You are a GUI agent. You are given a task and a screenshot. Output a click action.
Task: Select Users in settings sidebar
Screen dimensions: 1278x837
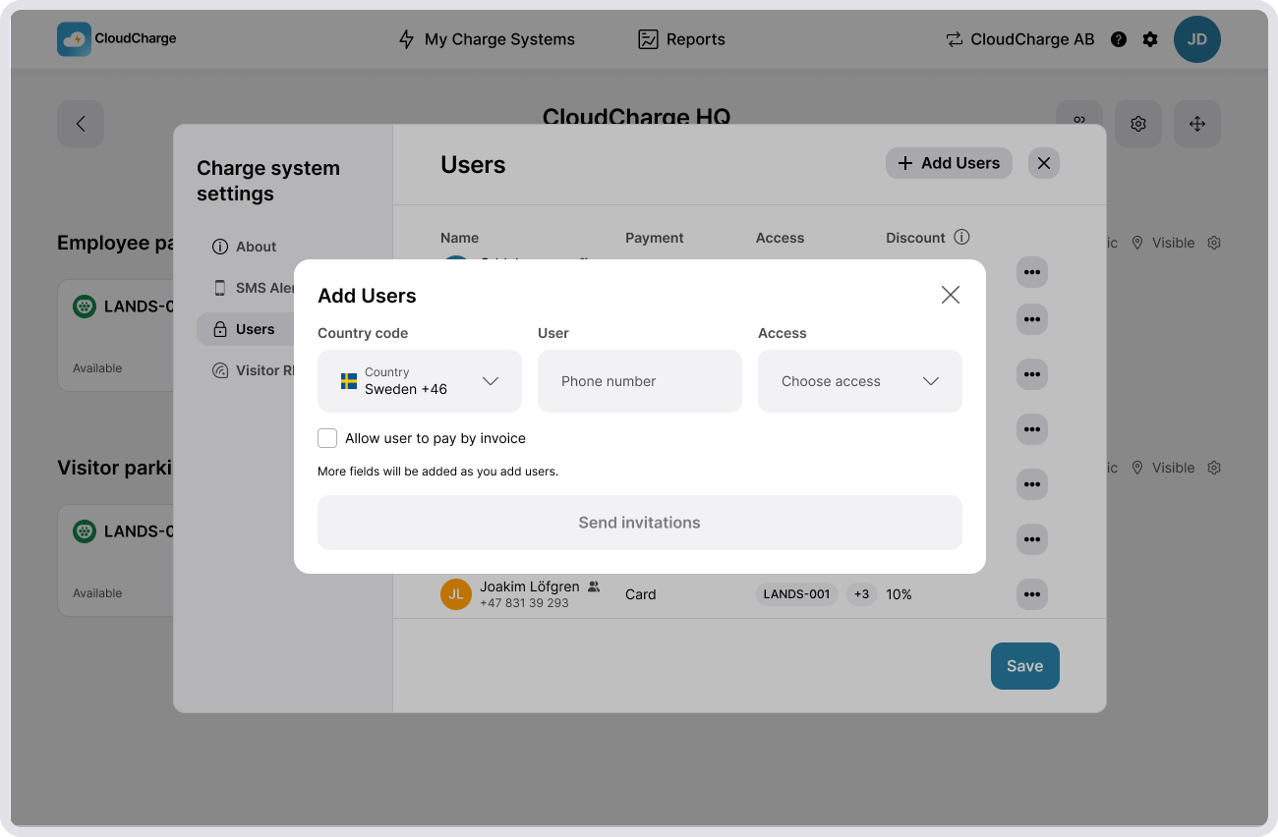(x=246, y=329)
